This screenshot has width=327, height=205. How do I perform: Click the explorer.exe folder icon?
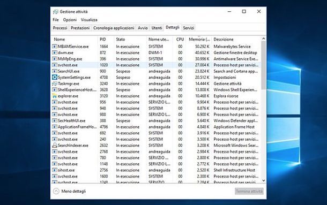pos(55,96)
